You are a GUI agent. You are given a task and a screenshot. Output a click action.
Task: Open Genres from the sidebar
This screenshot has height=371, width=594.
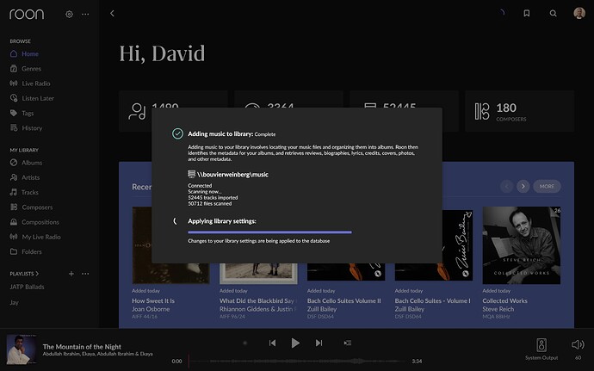pyautogui.click(x=25, y=69)
